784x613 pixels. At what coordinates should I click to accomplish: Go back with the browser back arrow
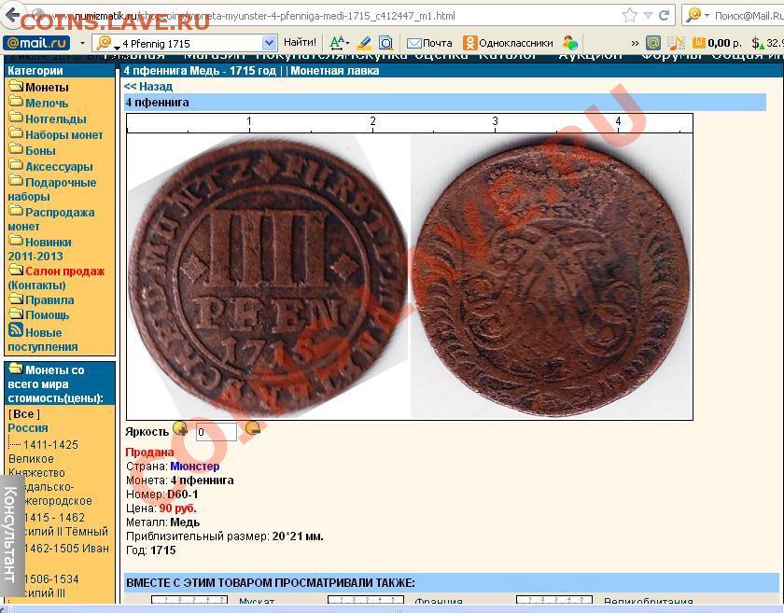(x=11, y=15)
